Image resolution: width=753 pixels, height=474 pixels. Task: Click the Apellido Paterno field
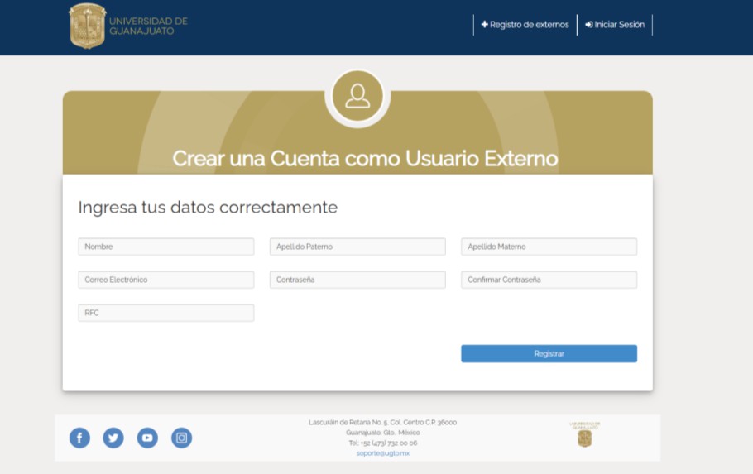(x=357, y=247)
